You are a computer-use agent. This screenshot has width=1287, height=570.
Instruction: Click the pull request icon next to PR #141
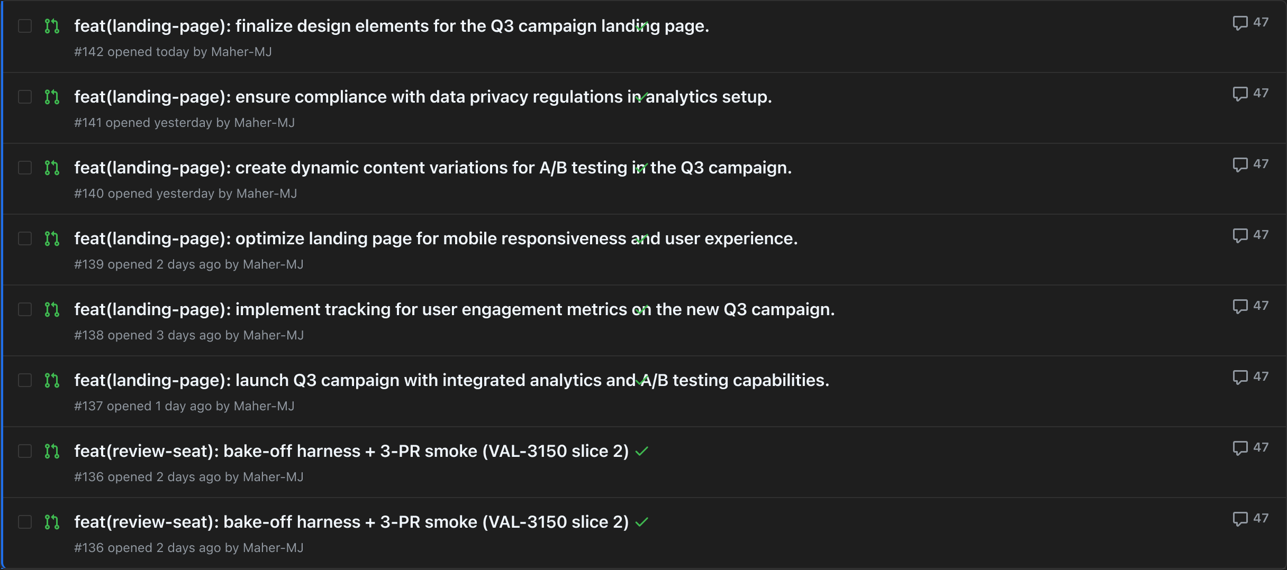52,97
